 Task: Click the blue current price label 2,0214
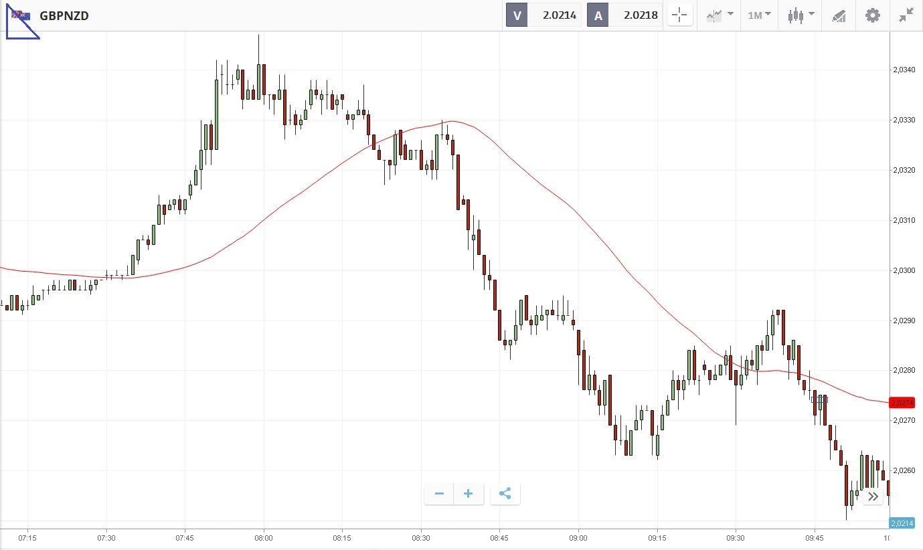click(904, 523)
